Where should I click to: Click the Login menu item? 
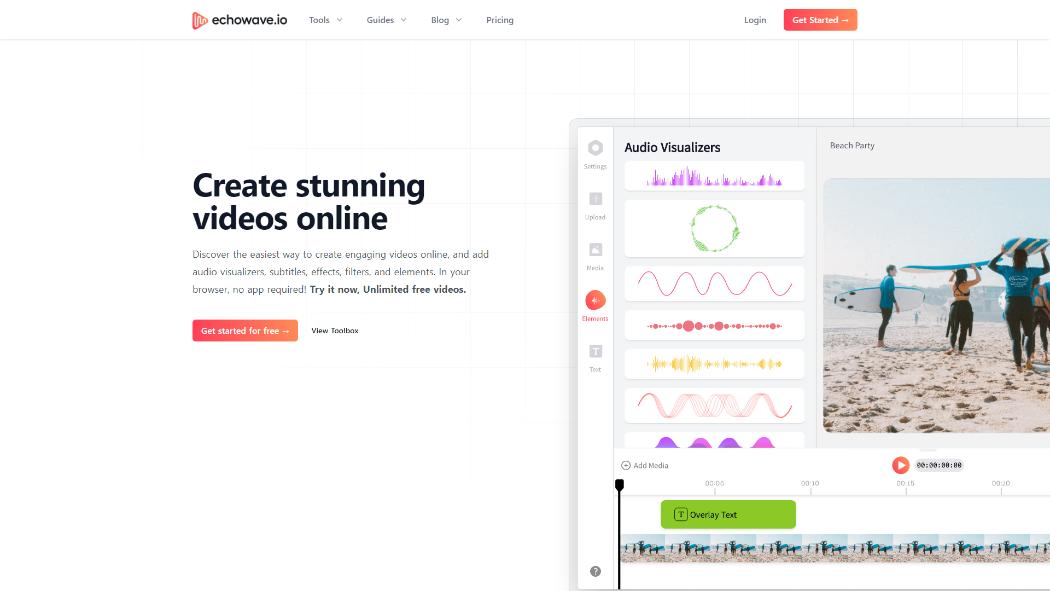pyautogui.click(x=754, y=20)
